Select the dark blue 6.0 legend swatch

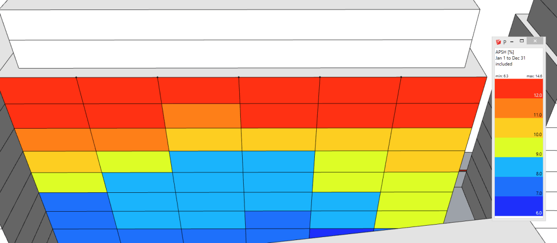(x=519, y=206)
